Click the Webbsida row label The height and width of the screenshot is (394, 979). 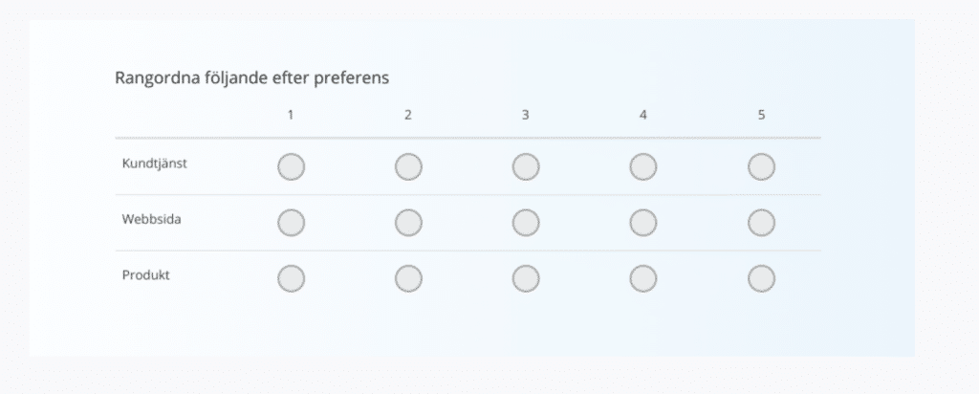coord(152,219)
